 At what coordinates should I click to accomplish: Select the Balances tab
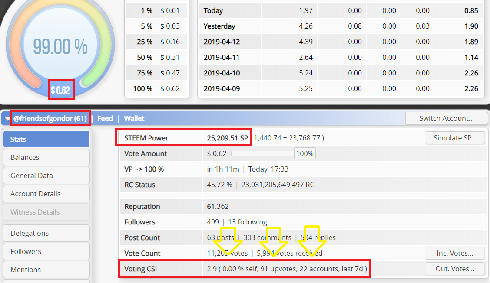(46, 157)
